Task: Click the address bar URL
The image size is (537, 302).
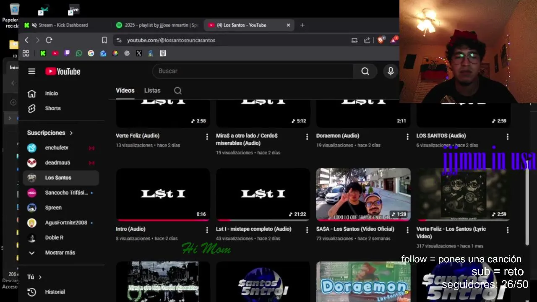Action: coord(171,40)
